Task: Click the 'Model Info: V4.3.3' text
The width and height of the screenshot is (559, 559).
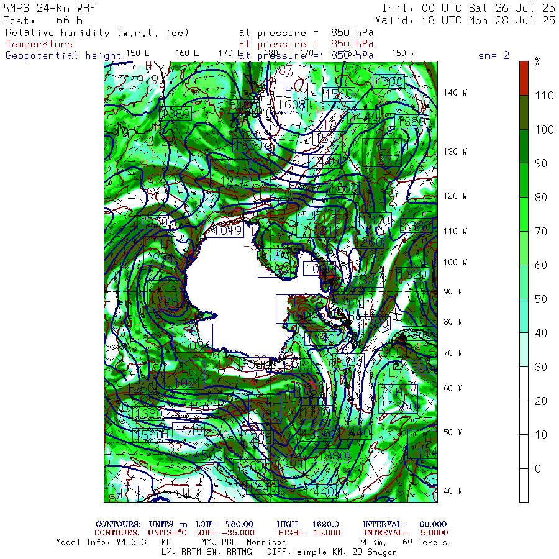Action: click(101, 542)
